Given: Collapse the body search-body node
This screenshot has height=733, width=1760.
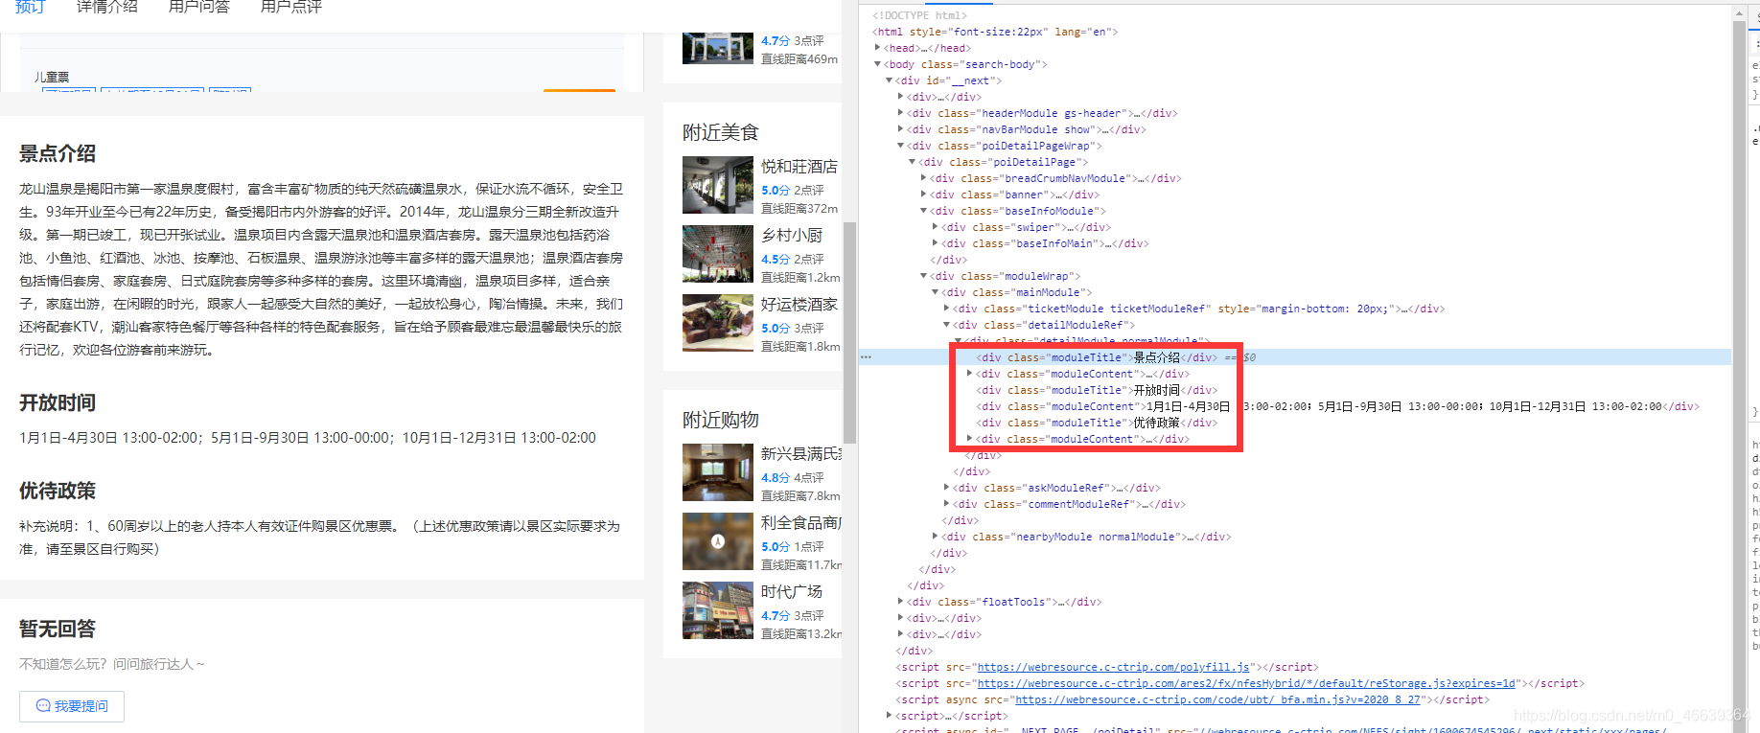Looking at the screenshot, I should click(x=877, y=64).
